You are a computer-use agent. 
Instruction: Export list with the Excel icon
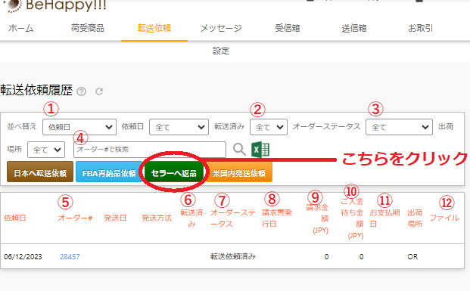[x=260, y=150]
